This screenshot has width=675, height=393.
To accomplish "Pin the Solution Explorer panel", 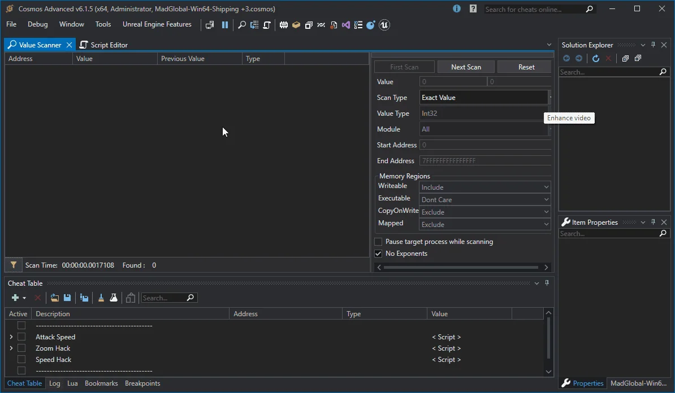I will [x=654, y=45].
